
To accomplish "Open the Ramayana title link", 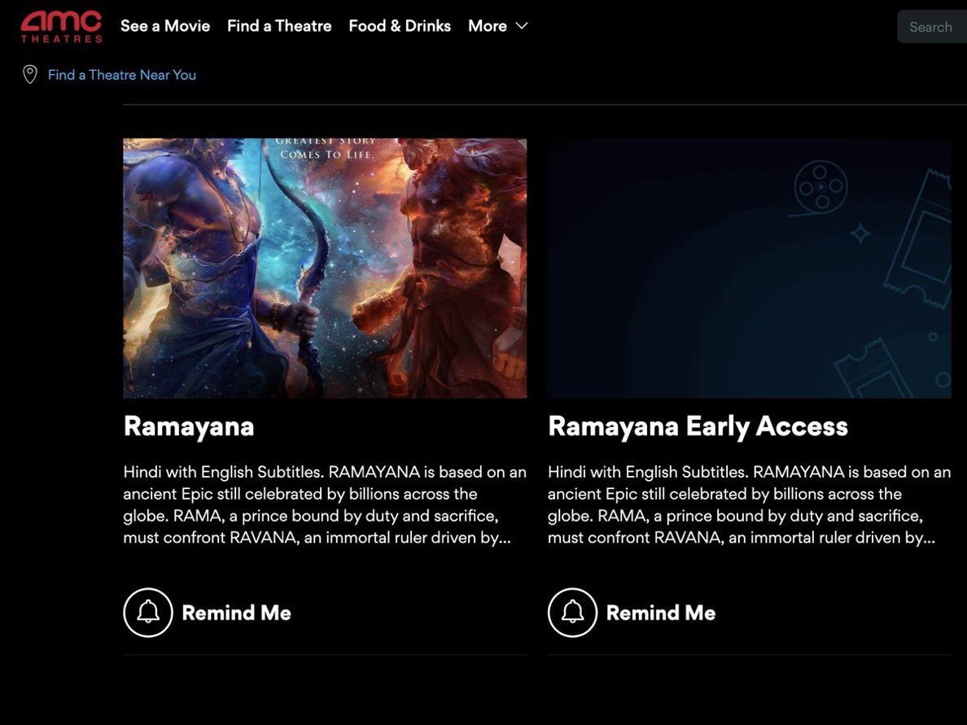I will pyautogui.click(x=189, y=426).
